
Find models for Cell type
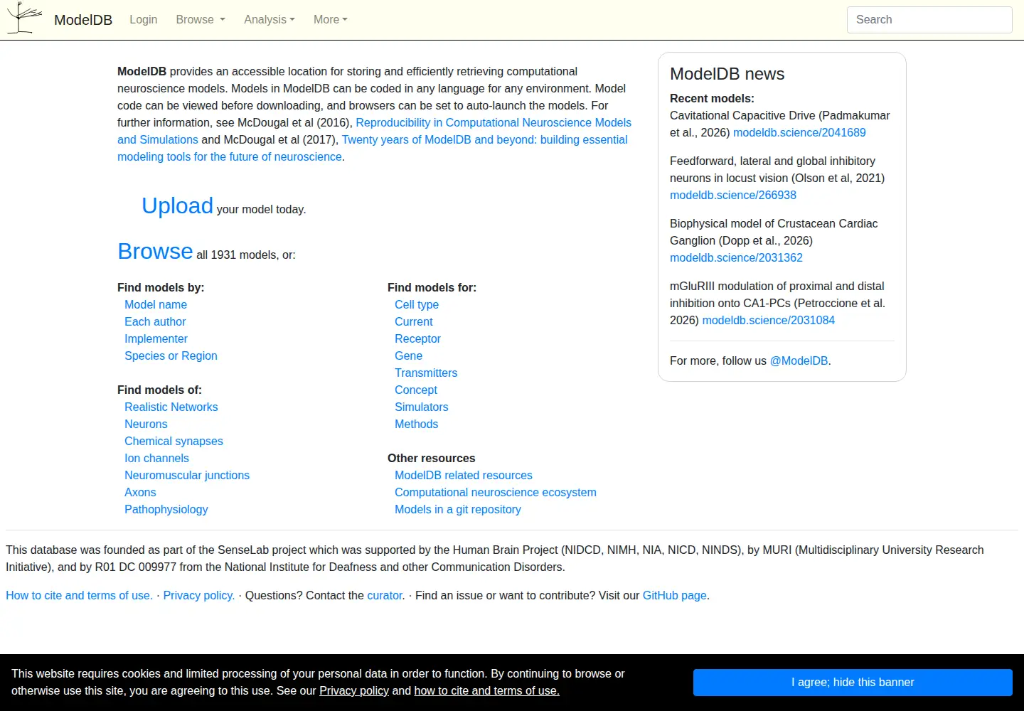coord(417,304)
